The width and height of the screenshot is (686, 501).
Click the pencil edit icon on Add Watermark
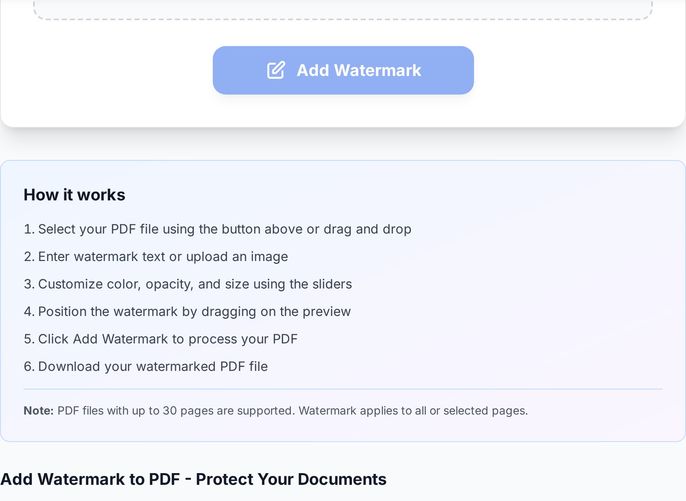pos(276,70)
